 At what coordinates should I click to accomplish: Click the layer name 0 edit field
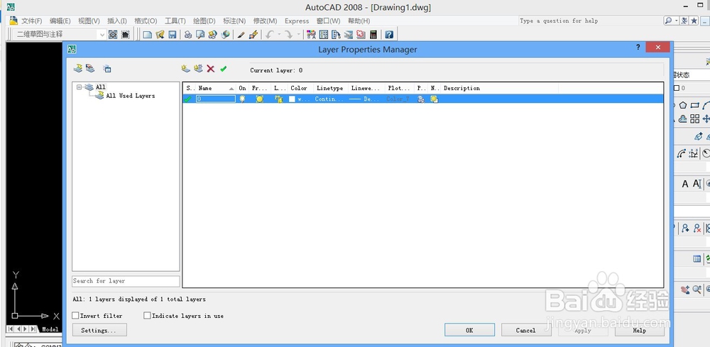216,99
